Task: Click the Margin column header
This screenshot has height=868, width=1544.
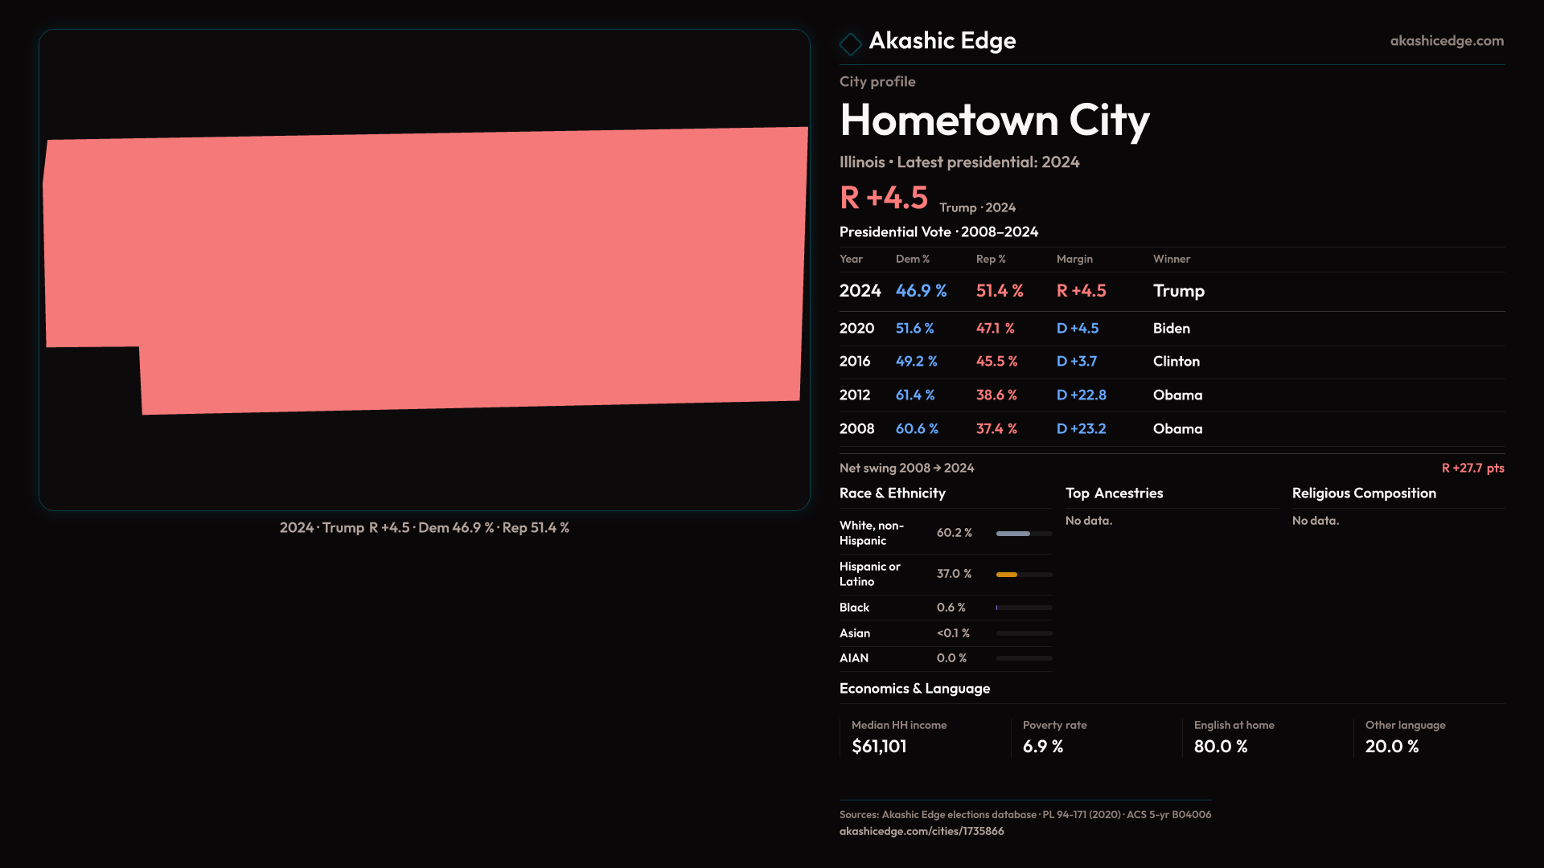Action: [1074, 259]
